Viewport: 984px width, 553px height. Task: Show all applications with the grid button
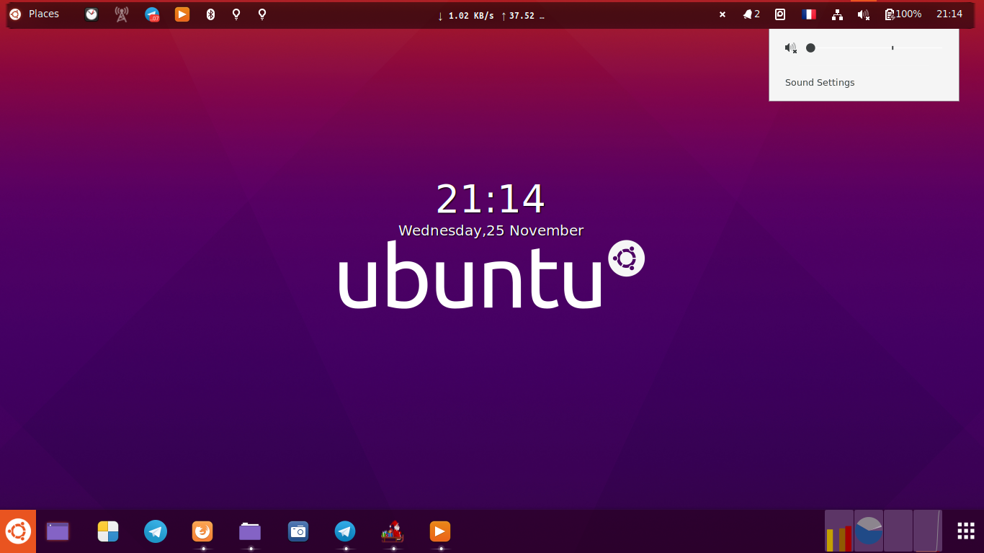pos(966,531)
